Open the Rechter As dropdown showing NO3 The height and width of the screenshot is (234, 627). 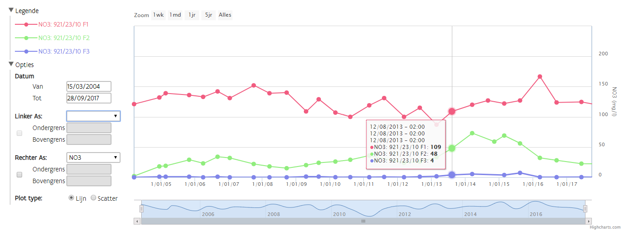pos(93,157)
